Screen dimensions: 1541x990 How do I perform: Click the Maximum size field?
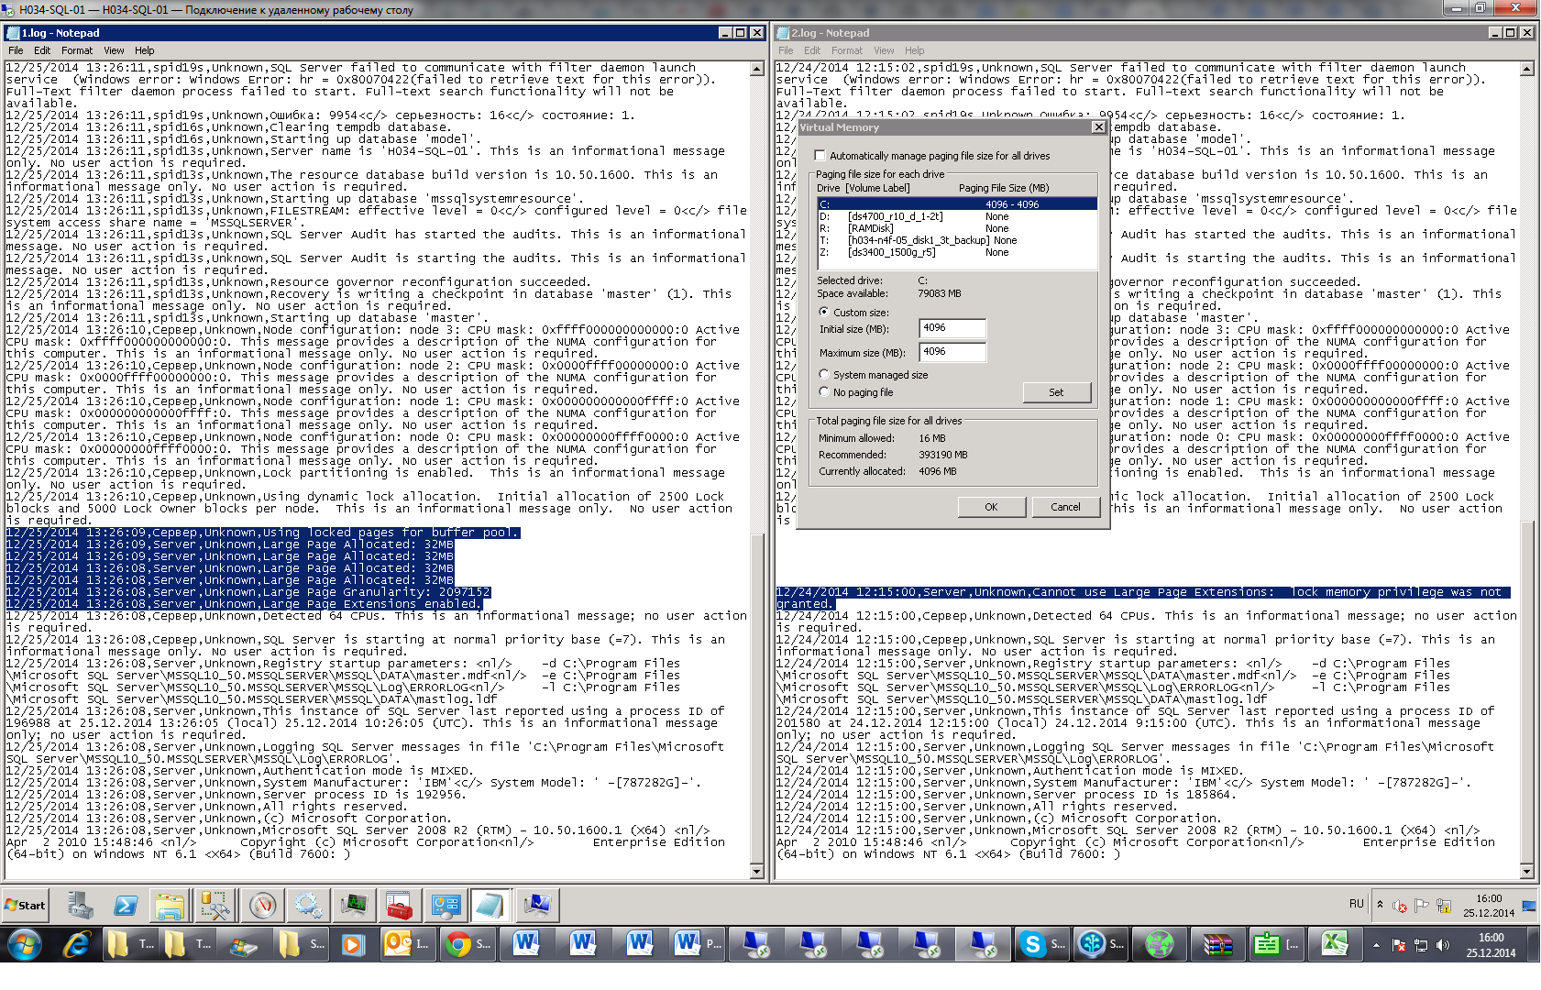tap(952, 352)
